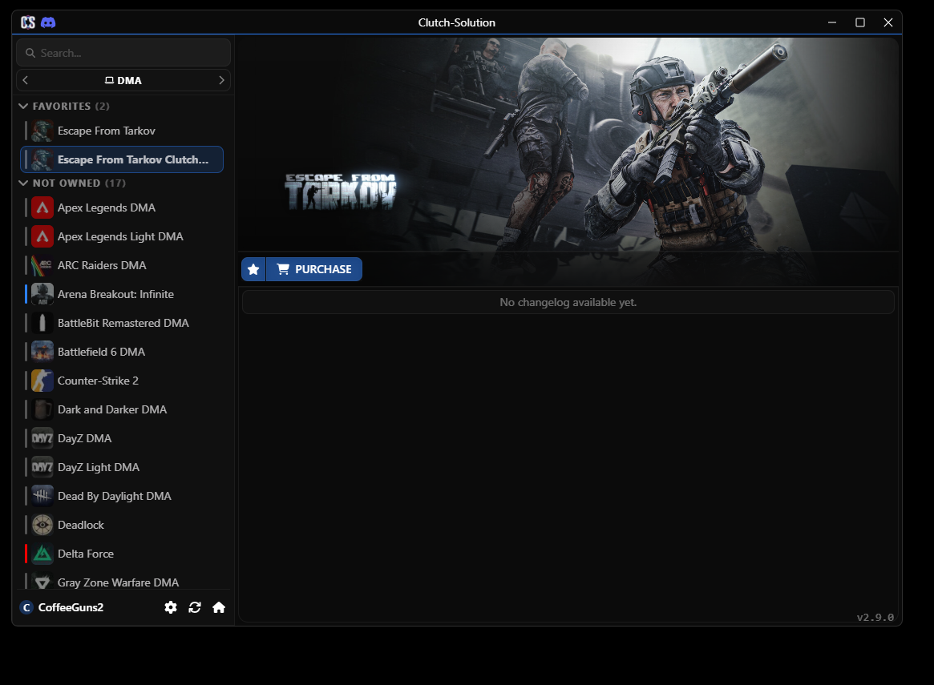Click the refresh icon
934x685 pixels.
click(x=195, y=607)
